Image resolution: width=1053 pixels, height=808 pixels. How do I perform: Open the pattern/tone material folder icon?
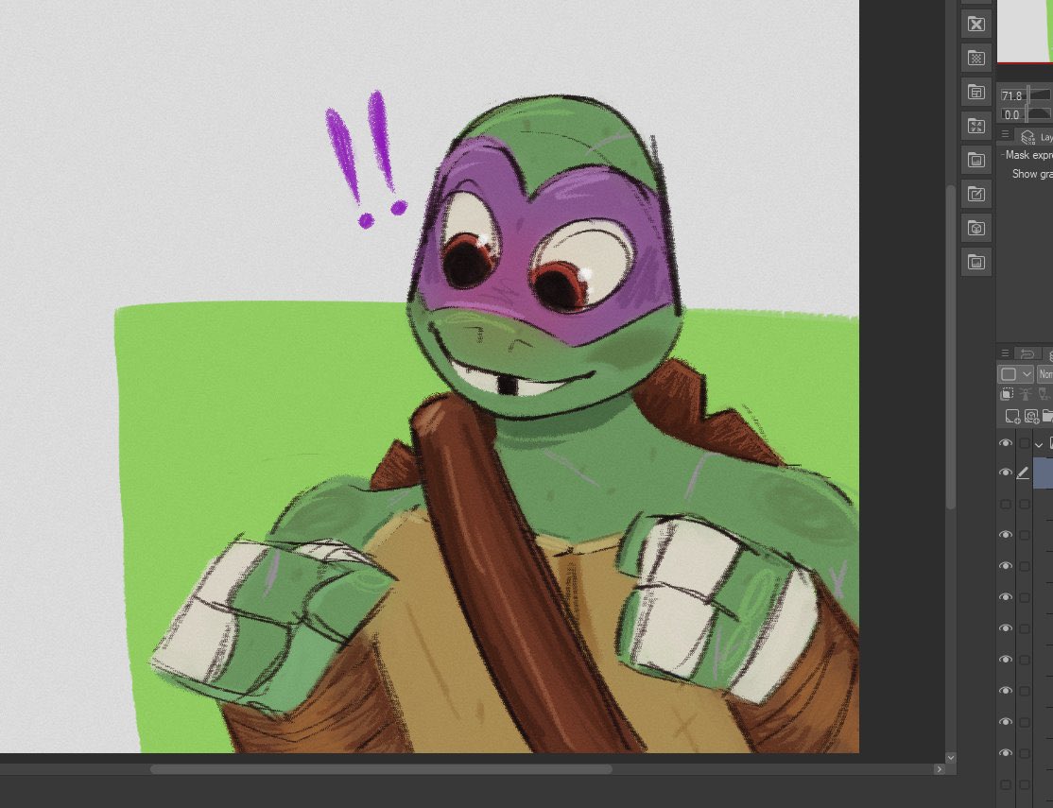coord(975,59)
